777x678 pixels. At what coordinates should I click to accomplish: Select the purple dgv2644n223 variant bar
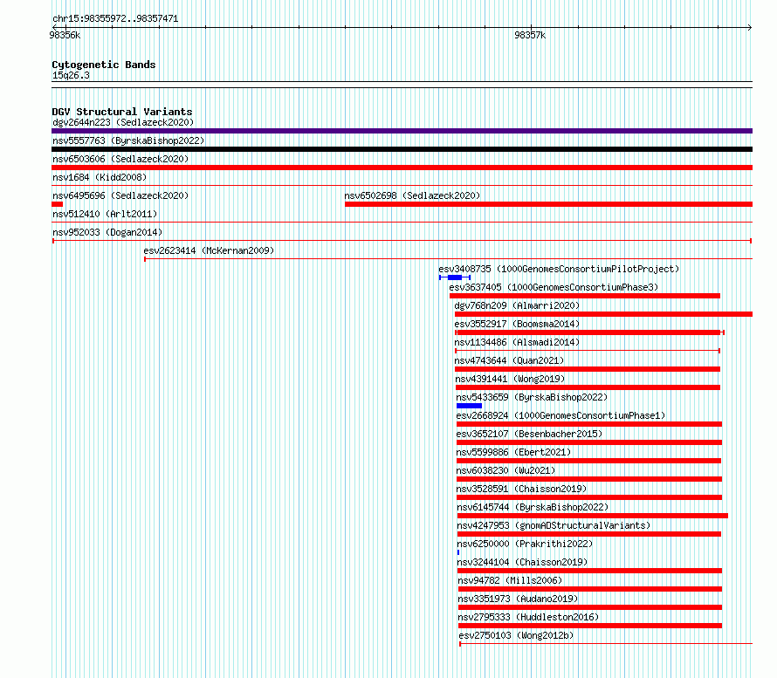click(402, 131)
